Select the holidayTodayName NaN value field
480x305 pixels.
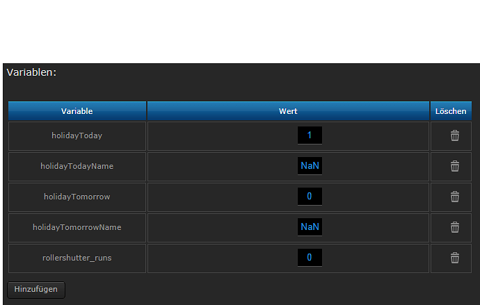[310, 166]
